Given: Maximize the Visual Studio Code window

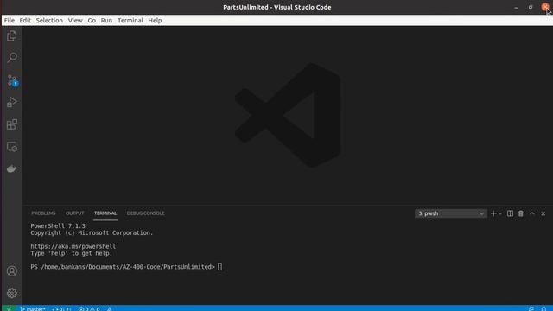Looking at the screenshot, I should point(531,7).
